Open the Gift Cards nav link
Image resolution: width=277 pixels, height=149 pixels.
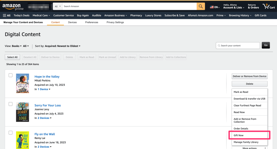pos(260,15)
